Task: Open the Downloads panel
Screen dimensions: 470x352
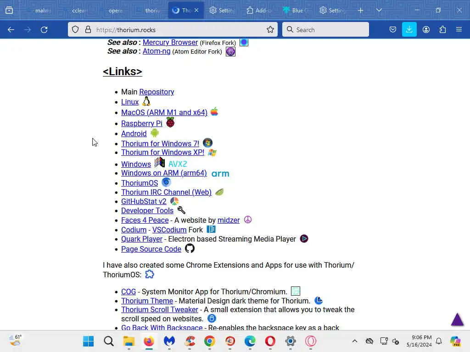Action: [x=409, y=30]
